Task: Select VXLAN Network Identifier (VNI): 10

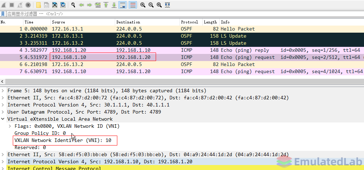Action: tap(63, 140)
